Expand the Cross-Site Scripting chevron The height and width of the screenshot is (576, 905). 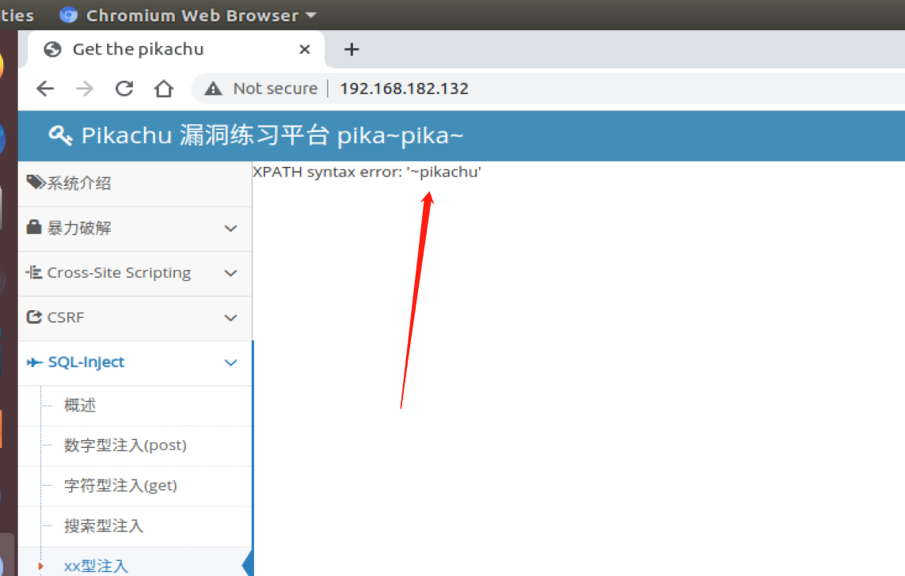pos(230,273)
